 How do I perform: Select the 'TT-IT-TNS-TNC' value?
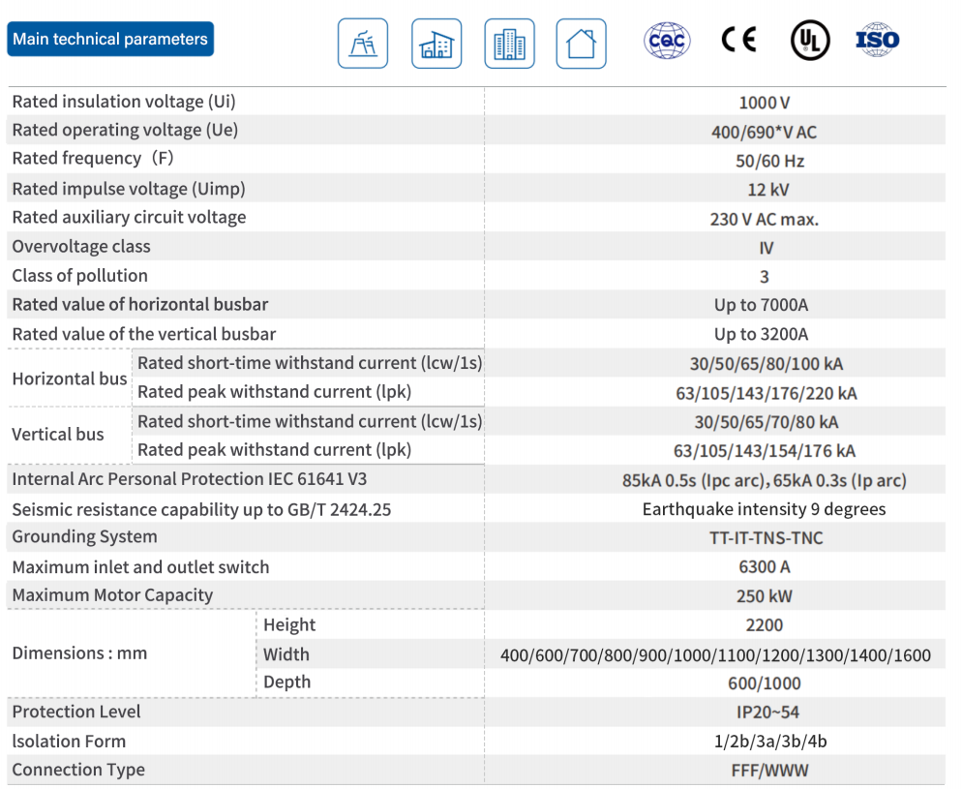pos(767,538)
